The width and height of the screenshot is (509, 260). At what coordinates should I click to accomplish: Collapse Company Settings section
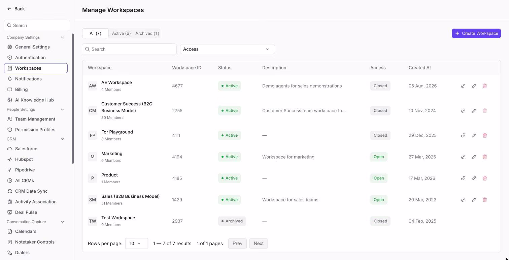pyautogui.click(x=62, y=37)
